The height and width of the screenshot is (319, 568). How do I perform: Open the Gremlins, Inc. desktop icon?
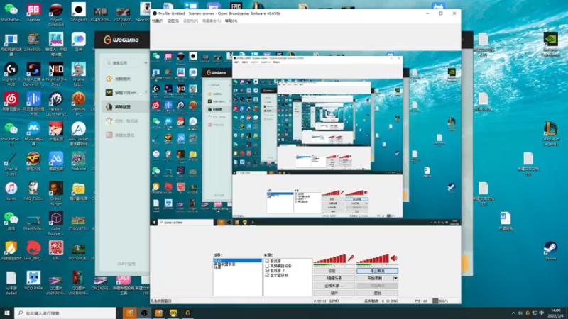tap(78, 104)
